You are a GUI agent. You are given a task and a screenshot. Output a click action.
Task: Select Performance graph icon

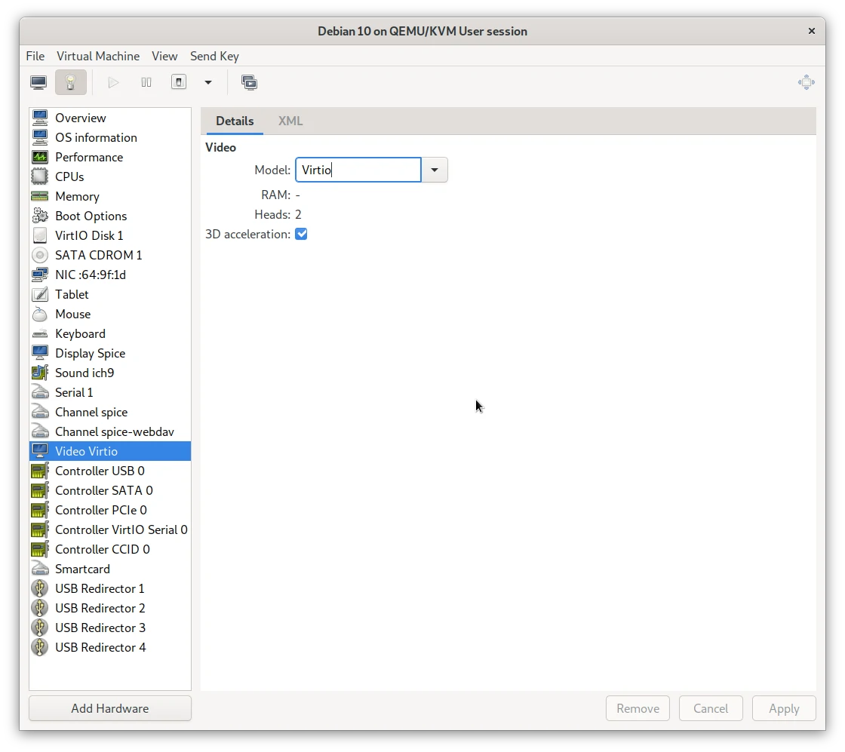[x=40, y=157]
